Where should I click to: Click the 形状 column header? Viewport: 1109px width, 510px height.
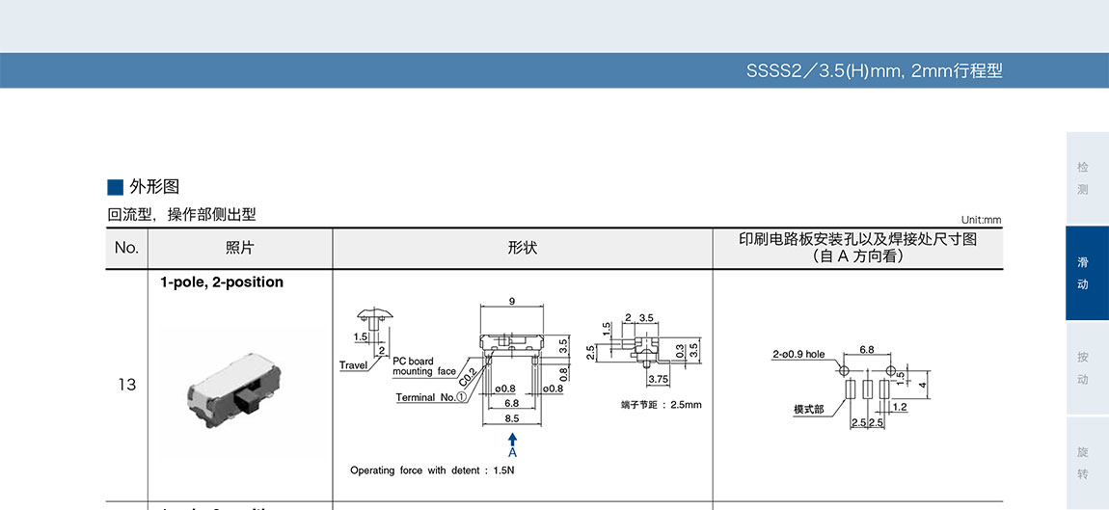click(x=522, y=248)
